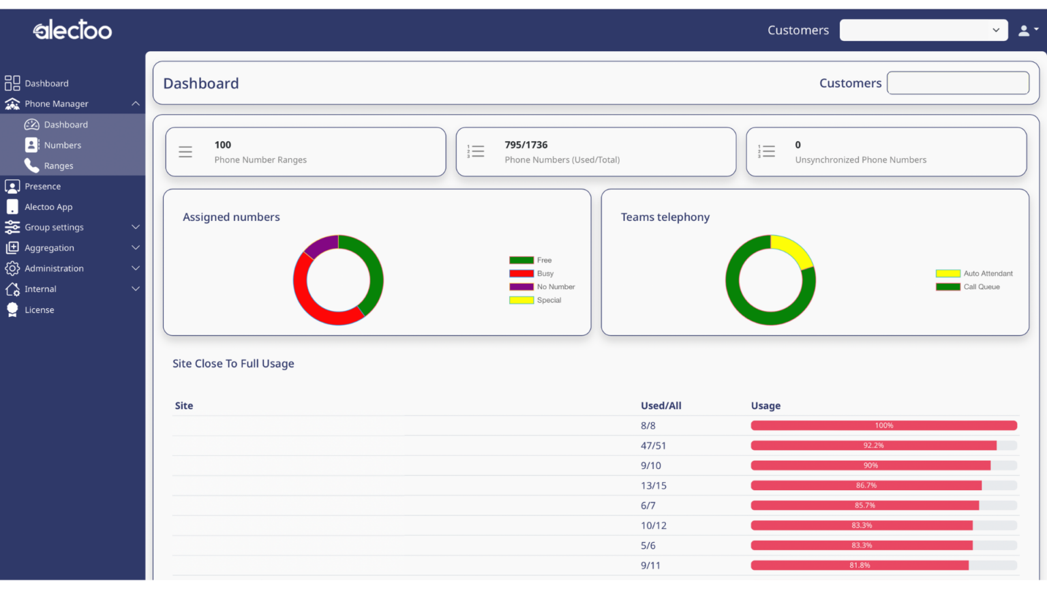Open the Unsynchronized Phone Numbers card
The height and width of the screenshot is (589, 1047).
click(x=886, y=152)
